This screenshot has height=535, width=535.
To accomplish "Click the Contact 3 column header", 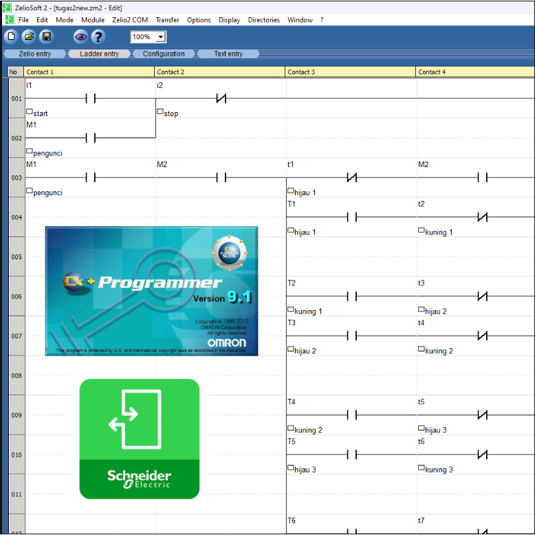I will coord(351,72).
